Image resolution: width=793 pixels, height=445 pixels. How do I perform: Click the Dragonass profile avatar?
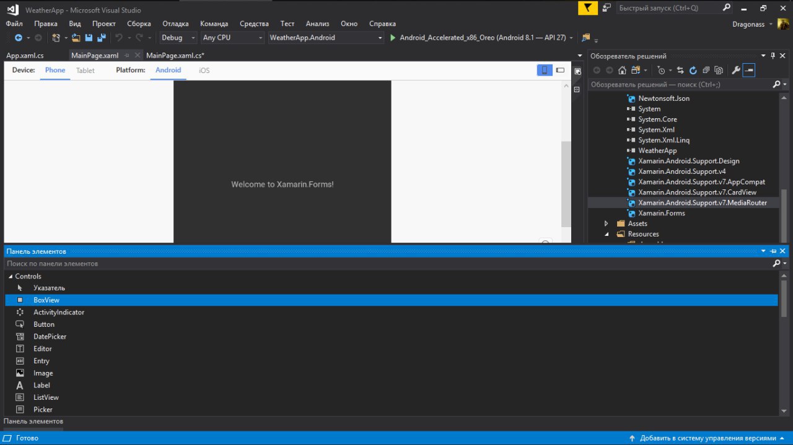point(784,24)
